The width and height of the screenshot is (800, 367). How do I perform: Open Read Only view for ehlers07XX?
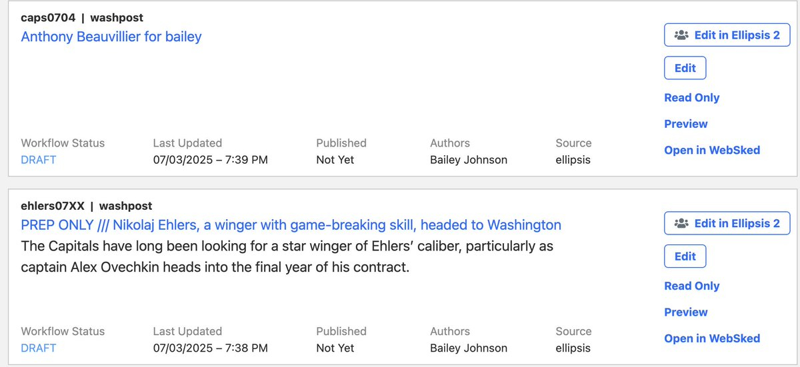coord(691,286)
